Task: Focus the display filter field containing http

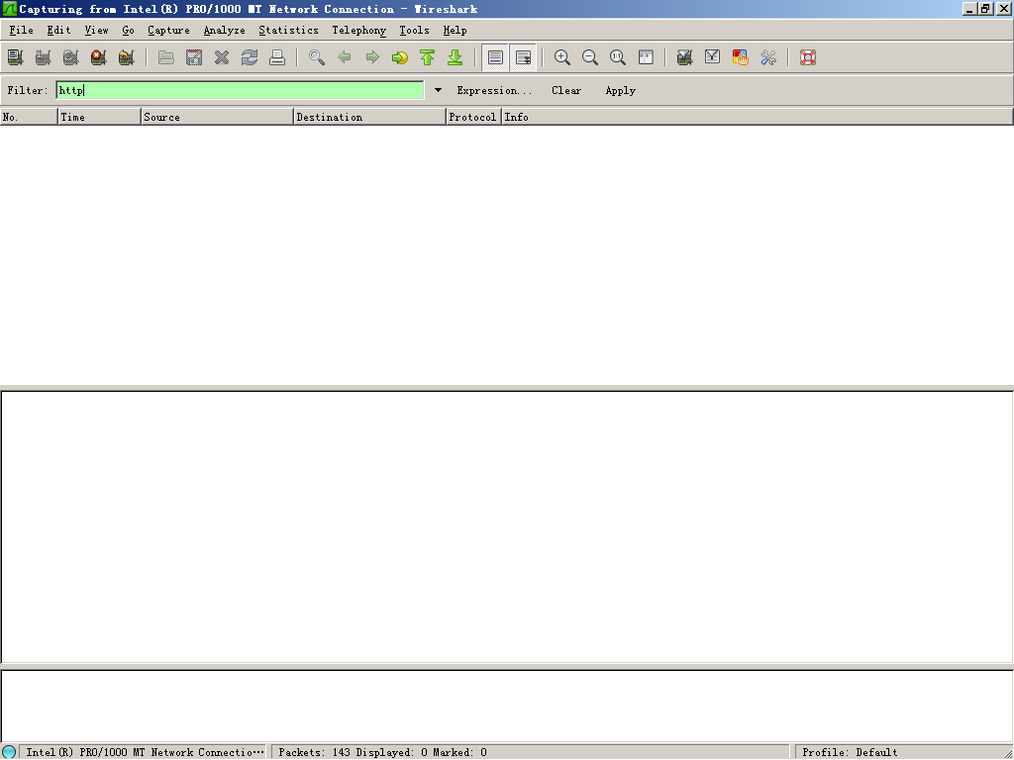Action: point(240,90)
